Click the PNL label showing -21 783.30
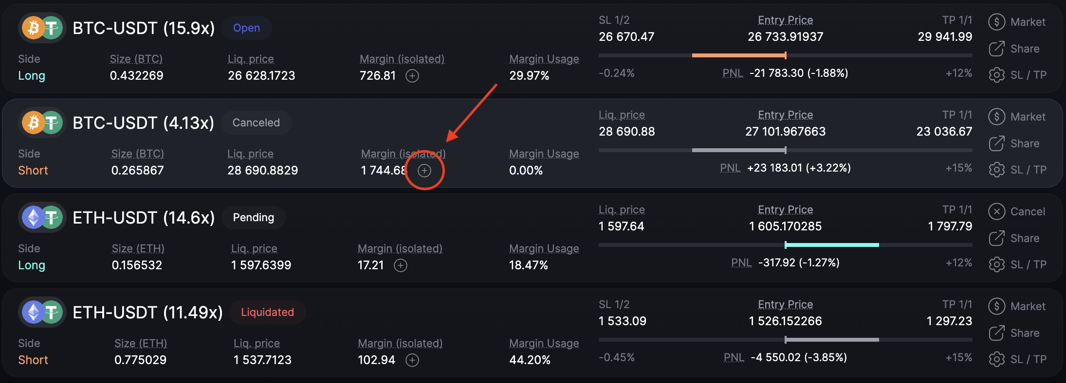The height and width of the screenshot is (383, 1066). tap(733, 73)
